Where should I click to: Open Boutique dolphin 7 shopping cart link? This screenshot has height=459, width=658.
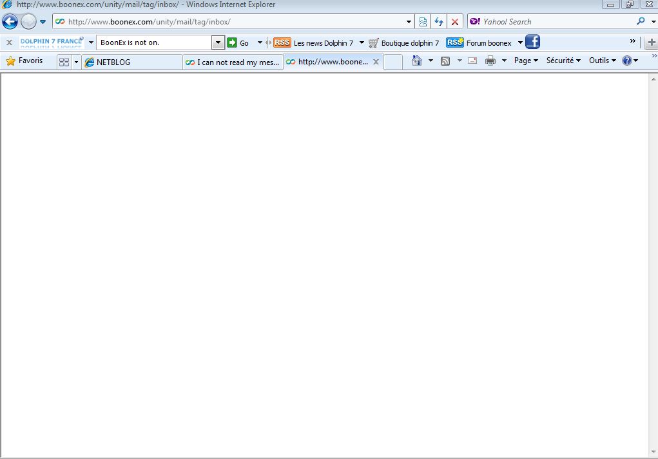tap(403, 42)
